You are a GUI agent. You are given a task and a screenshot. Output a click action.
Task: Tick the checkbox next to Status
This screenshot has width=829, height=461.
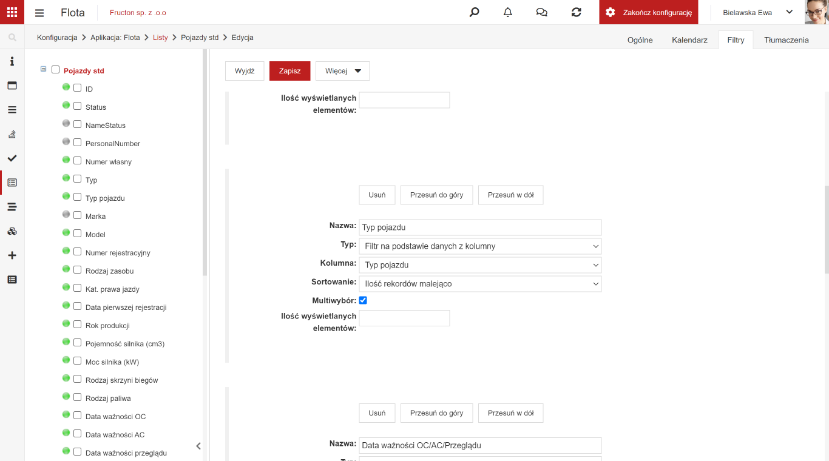tap(77, 106)
